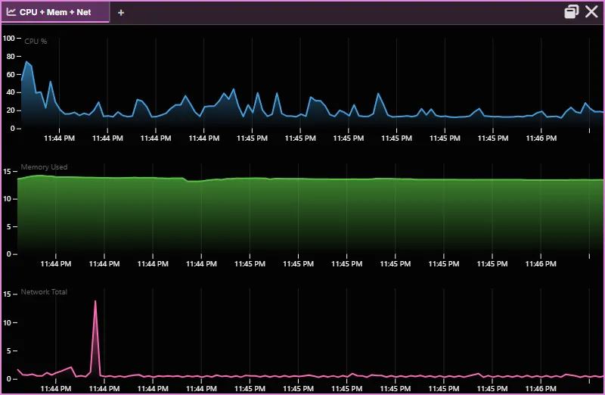Click 11:46 PM label under Network chart
Screen dimensions: 605x395
click(x=541, y=389)
